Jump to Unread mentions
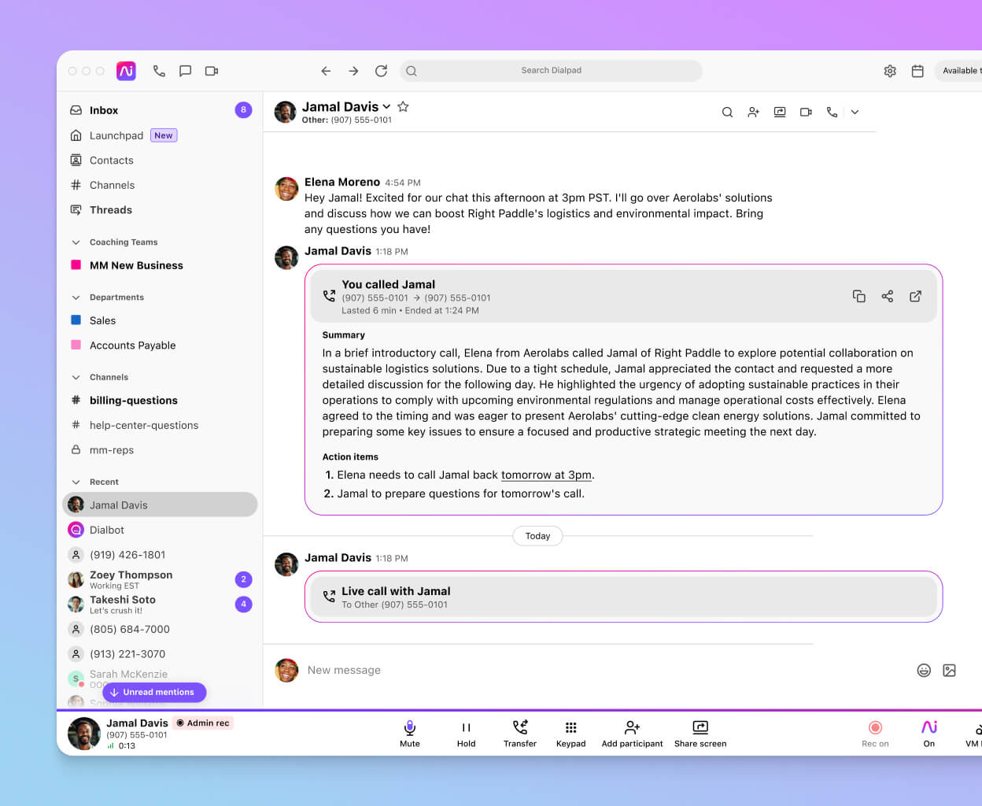 tap(154, 692)
